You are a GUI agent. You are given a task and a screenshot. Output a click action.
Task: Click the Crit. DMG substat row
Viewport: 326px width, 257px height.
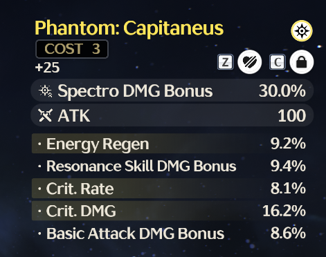pos(172,211)
